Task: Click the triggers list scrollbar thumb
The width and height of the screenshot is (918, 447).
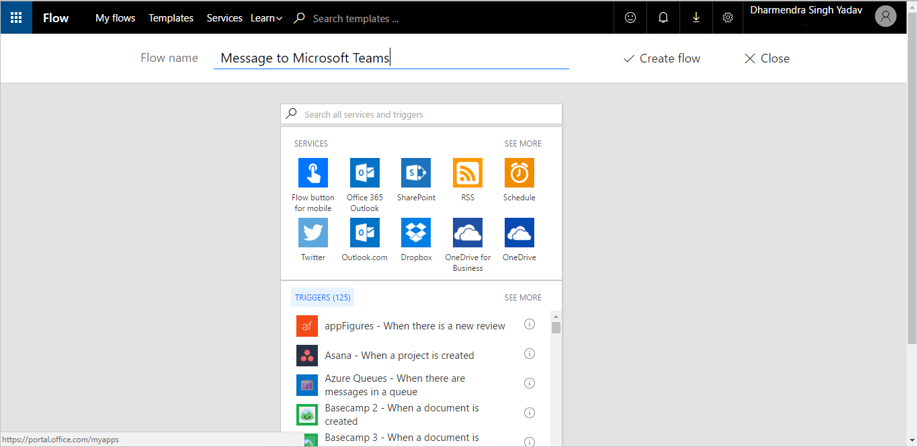Action: click(556, 327)
